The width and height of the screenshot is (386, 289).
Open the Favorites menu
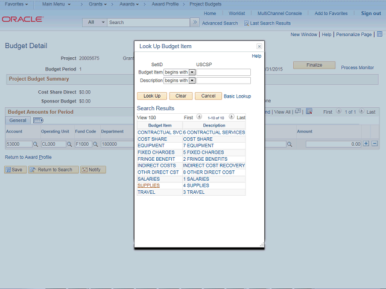pos(16,4)
